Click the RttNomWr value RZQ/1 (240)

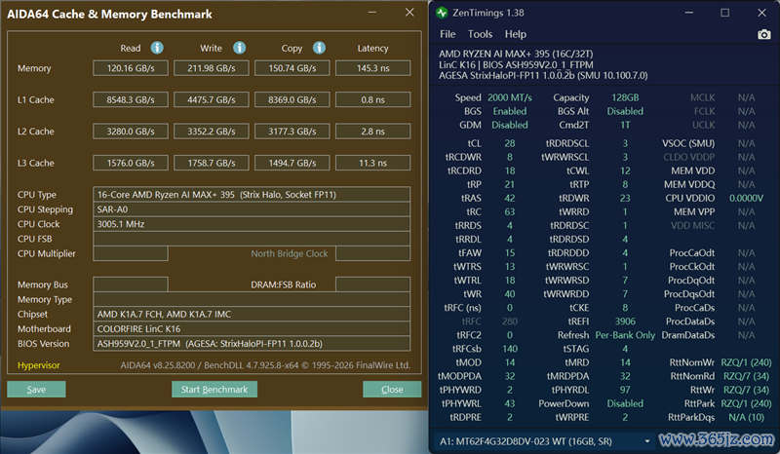[x=746, y=362]
